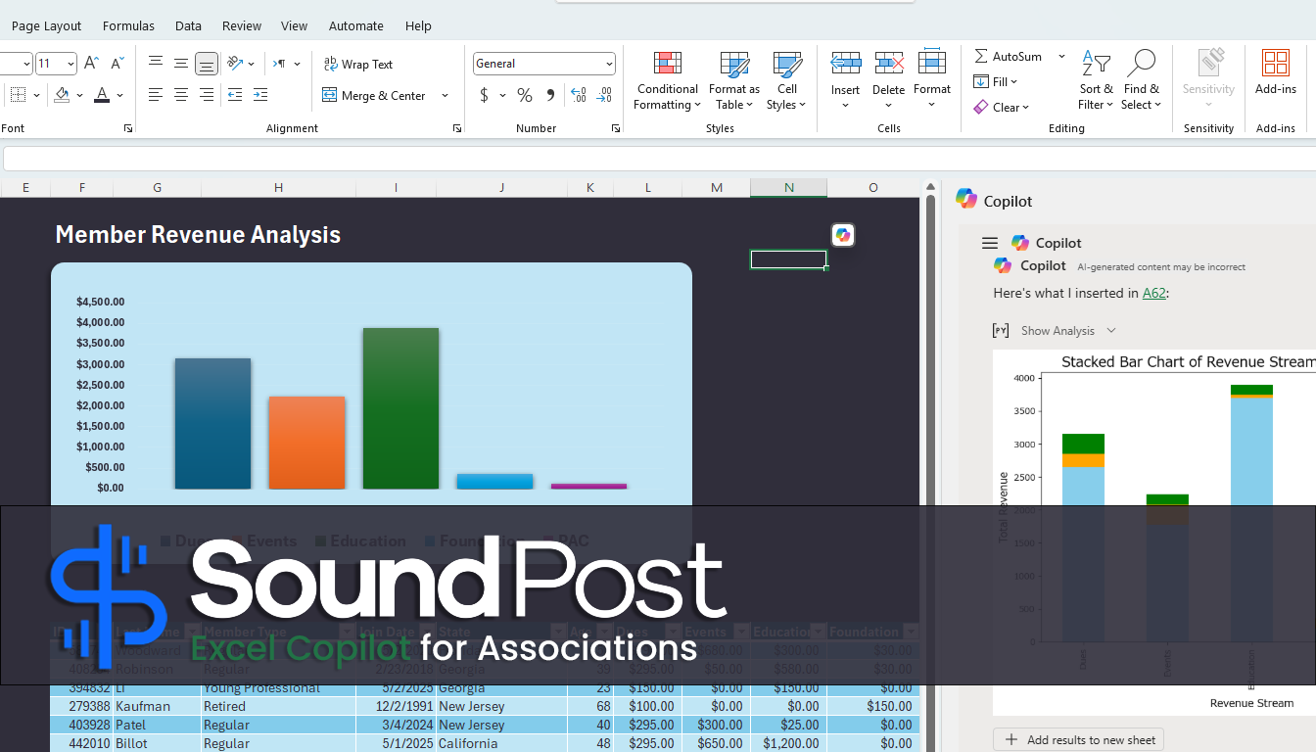This screenshot has width=1316, height=752.
Task: Open font size dropdown showing 11
Action: tap(70, 64)
